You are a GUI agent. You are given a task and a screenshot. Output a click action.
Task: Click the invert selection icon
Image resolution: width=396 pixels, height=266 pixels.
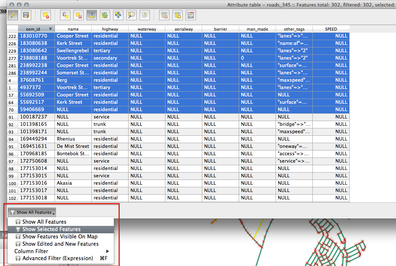tap(105, 15)
